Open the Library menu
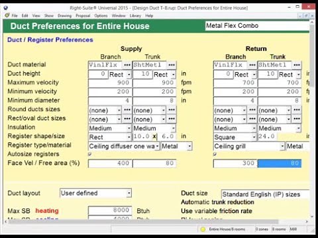 pos(135,16)
